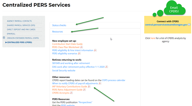Open DAS work after retirement policy link
Viewport: 192px width, 106px height.
[x=78, y=67]
